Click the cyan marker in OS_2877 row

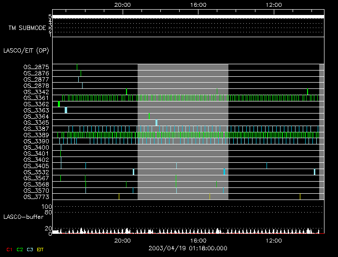pos(78,80)
